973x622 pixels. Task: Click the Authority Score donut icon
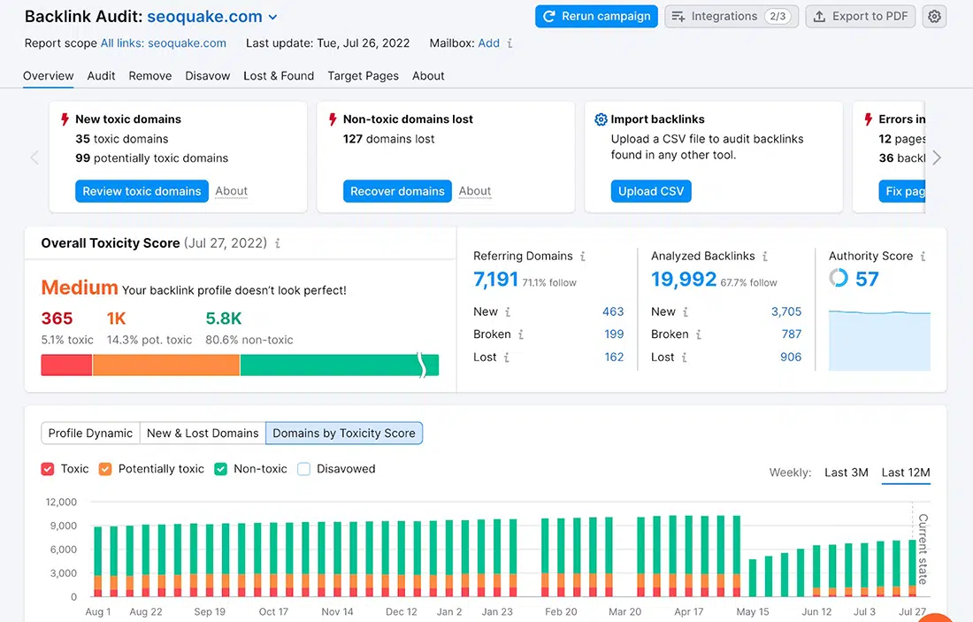pos(839,278)
